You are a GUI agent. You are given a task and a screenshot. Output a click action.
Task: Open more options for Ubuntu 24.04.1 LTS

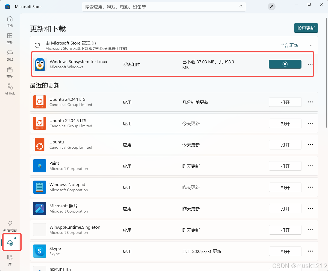point(310,102)
